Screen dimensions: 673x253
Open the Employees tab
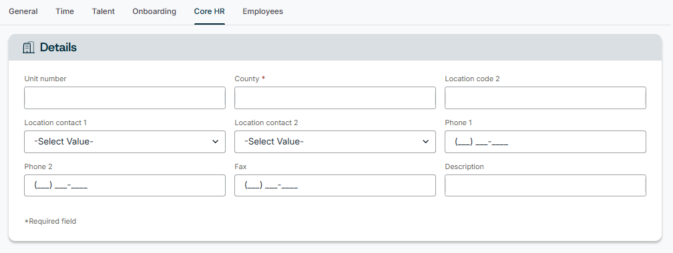tap(262, 11)
